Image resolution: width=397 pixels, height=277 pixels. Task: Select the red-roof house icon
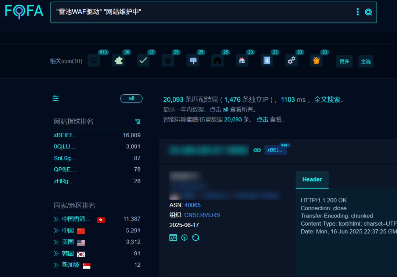[x=242, y=61]
